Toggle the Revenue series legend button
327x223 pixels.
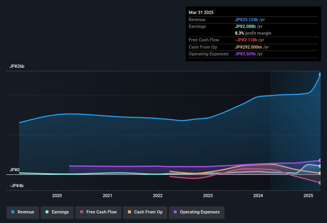(23, 212)
